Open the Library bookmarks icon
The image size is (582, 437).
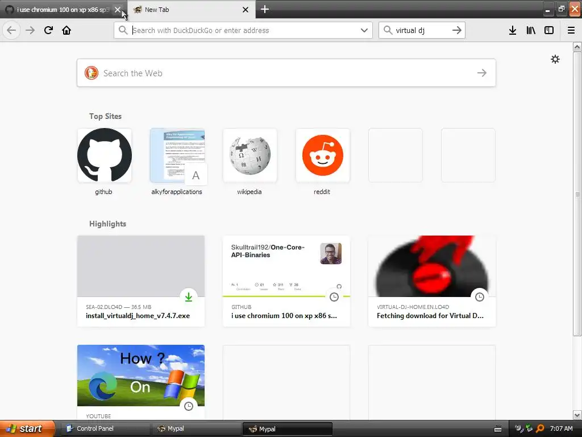pos(531,30)
